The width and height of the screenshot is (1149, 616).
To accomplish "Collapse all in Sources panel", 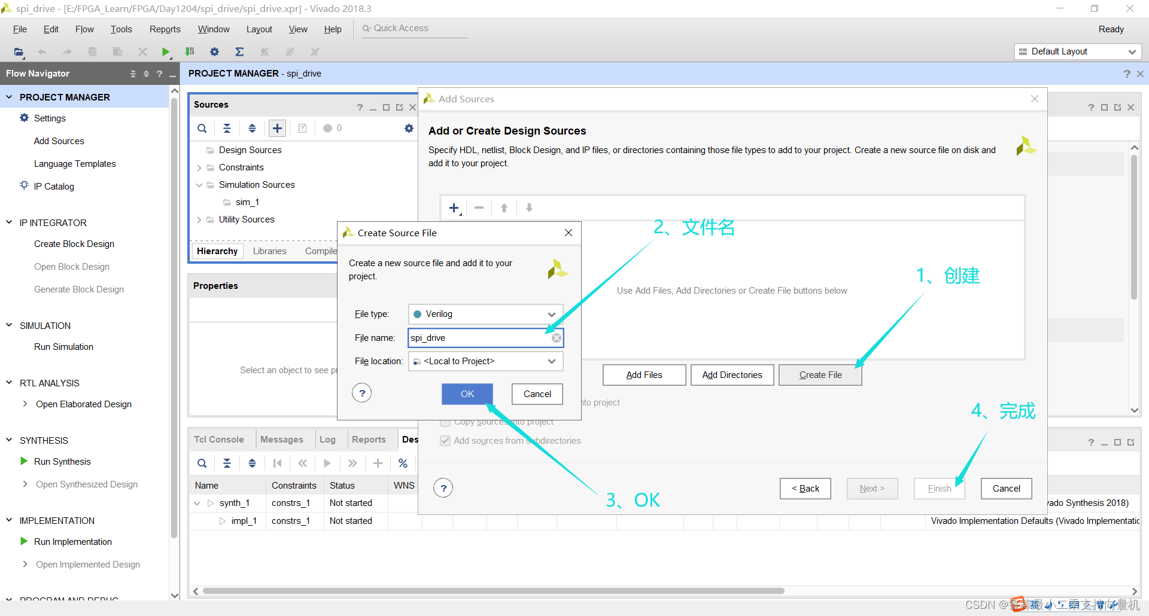I will pyautogui.click(x=227, y=128).
